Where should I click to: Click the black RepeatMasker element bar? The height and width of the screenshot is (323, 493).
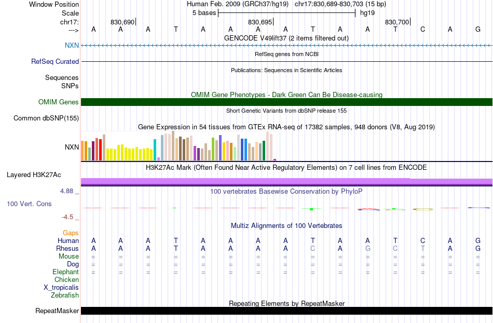point(286,311)
